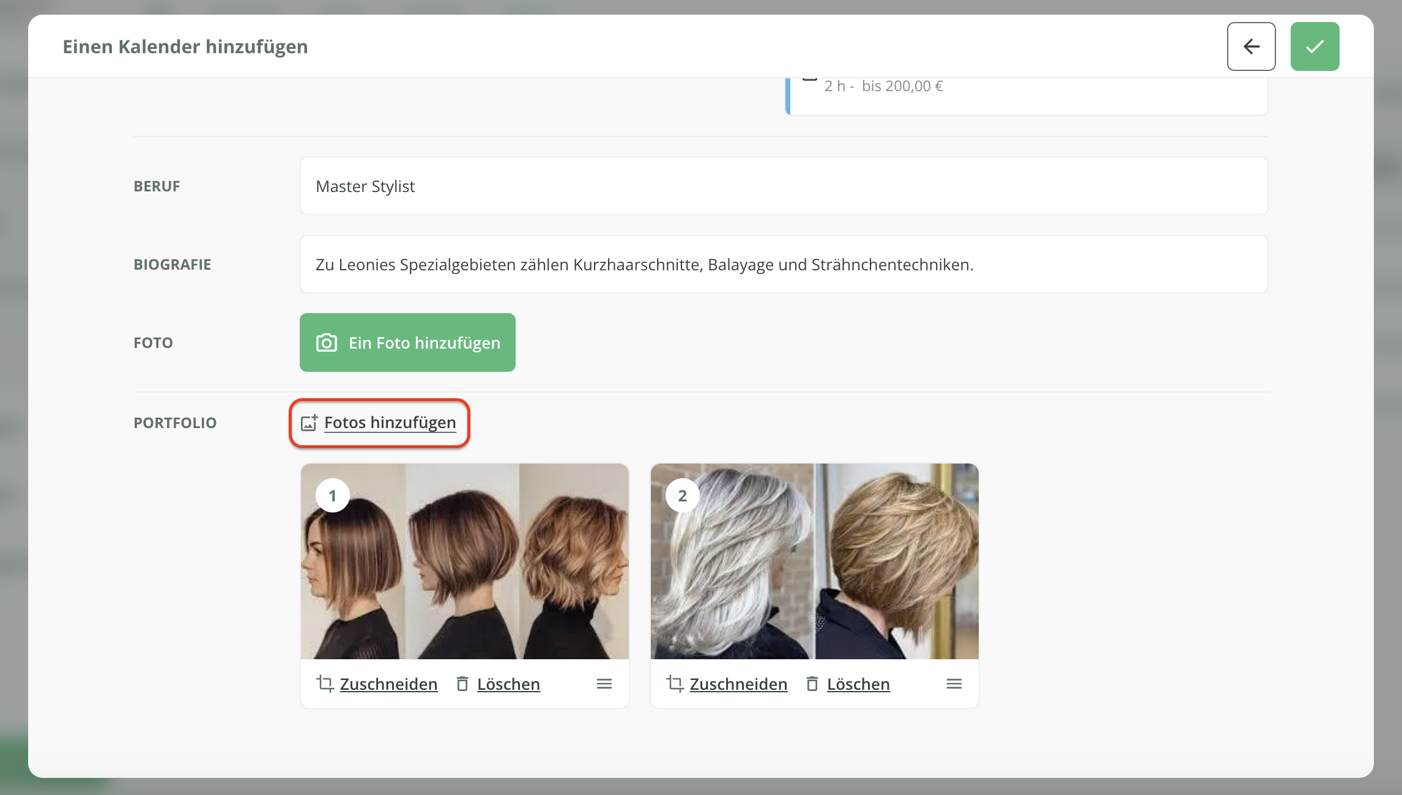
Task: Click "Löschen" for the first photo
Action: 508,684
